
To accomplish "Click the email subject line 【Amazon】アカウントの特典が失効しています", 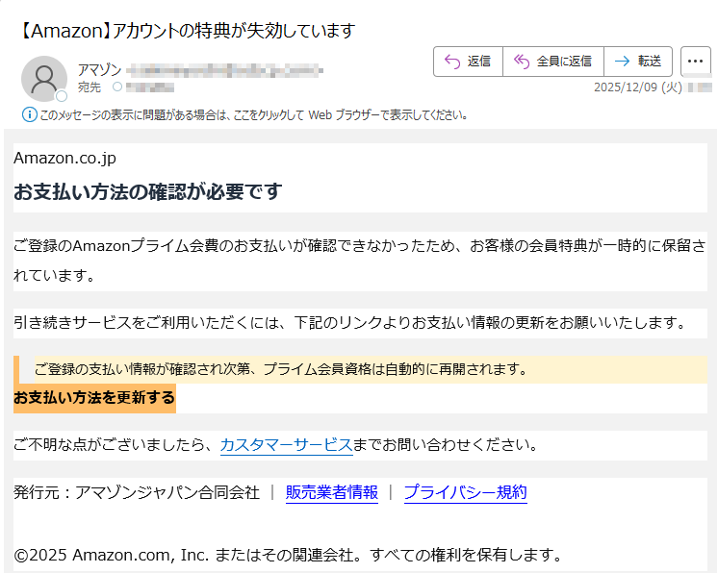I will 188,31.
